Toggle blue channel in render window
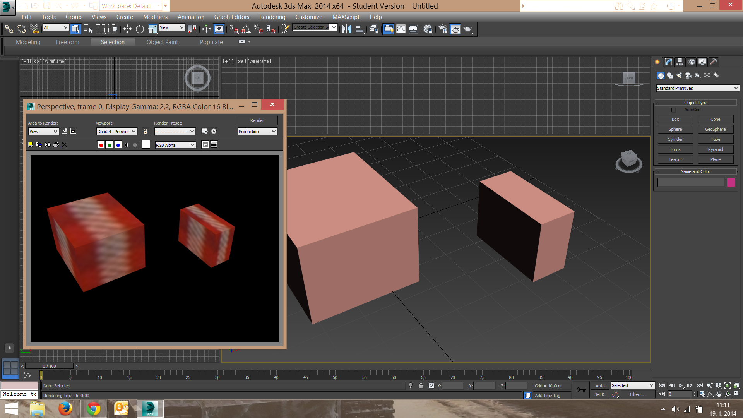The image size is (743, 418). 118,145
